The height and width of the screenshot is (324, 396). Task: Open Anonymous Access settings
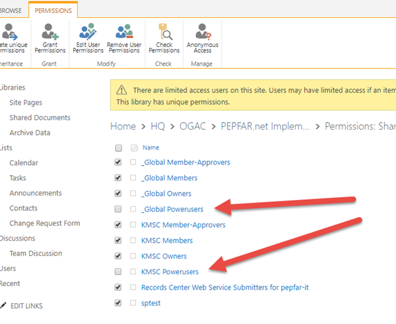click(202, 38)
